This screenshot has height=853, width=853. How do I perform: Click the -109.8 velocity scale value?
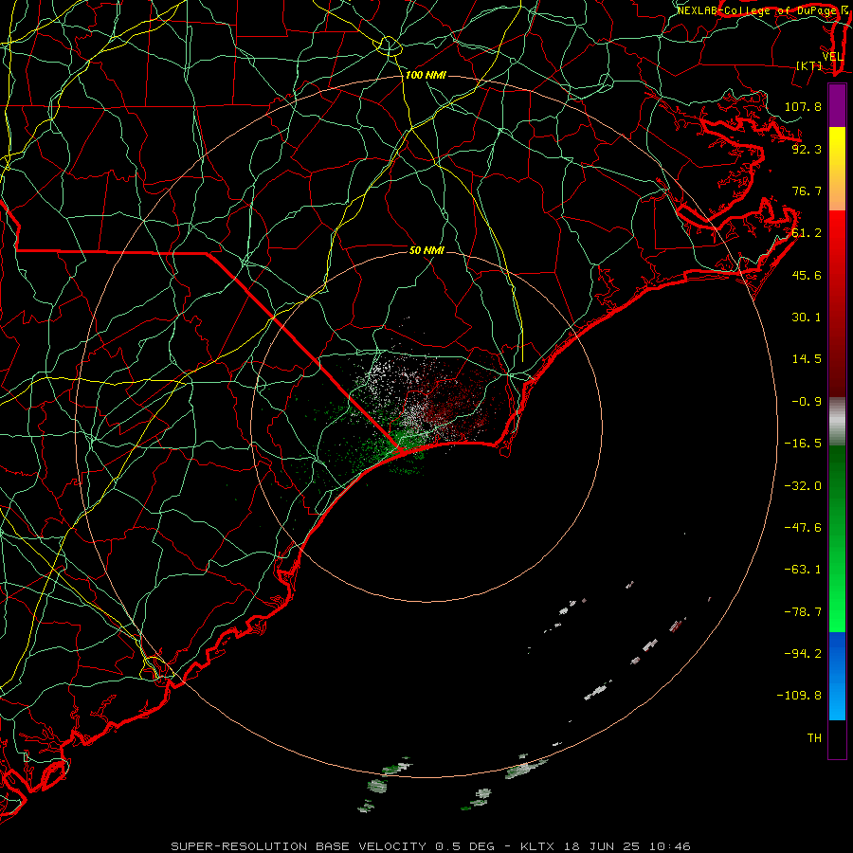coord(799,696)
